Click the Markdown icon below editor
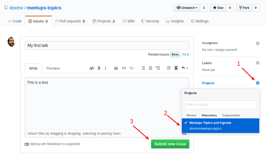This screenshot has height=157, width=265. click(x=27, y=144)
